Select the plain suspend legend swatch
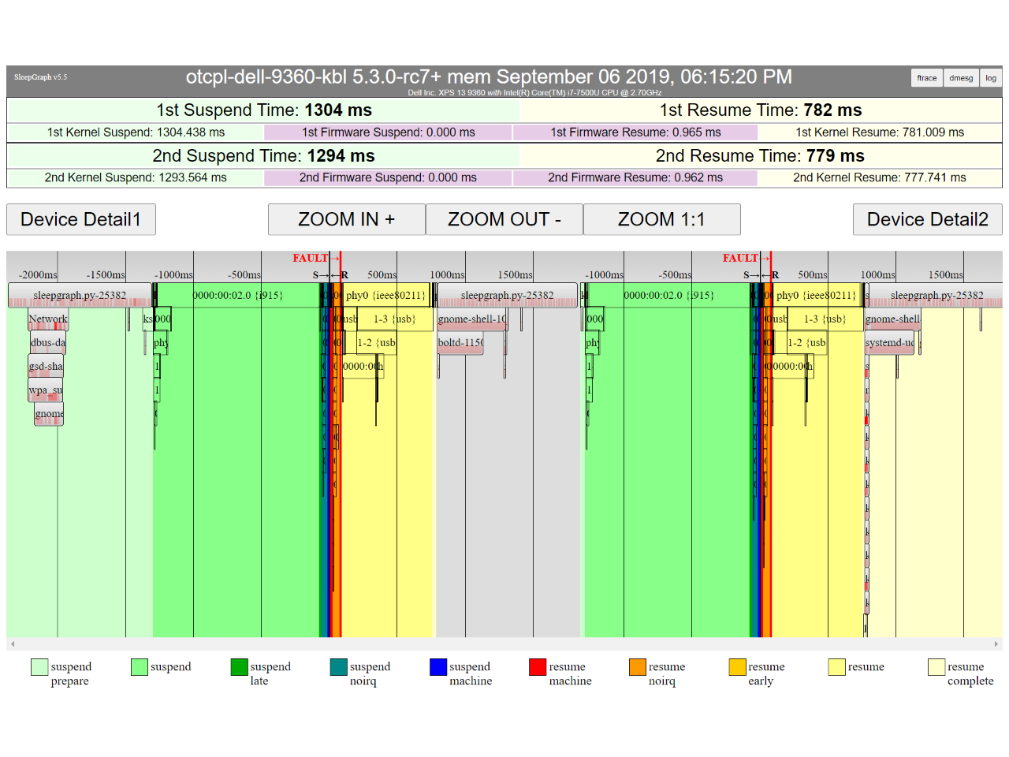This screenshot has height=757, width=1009. 140,667
